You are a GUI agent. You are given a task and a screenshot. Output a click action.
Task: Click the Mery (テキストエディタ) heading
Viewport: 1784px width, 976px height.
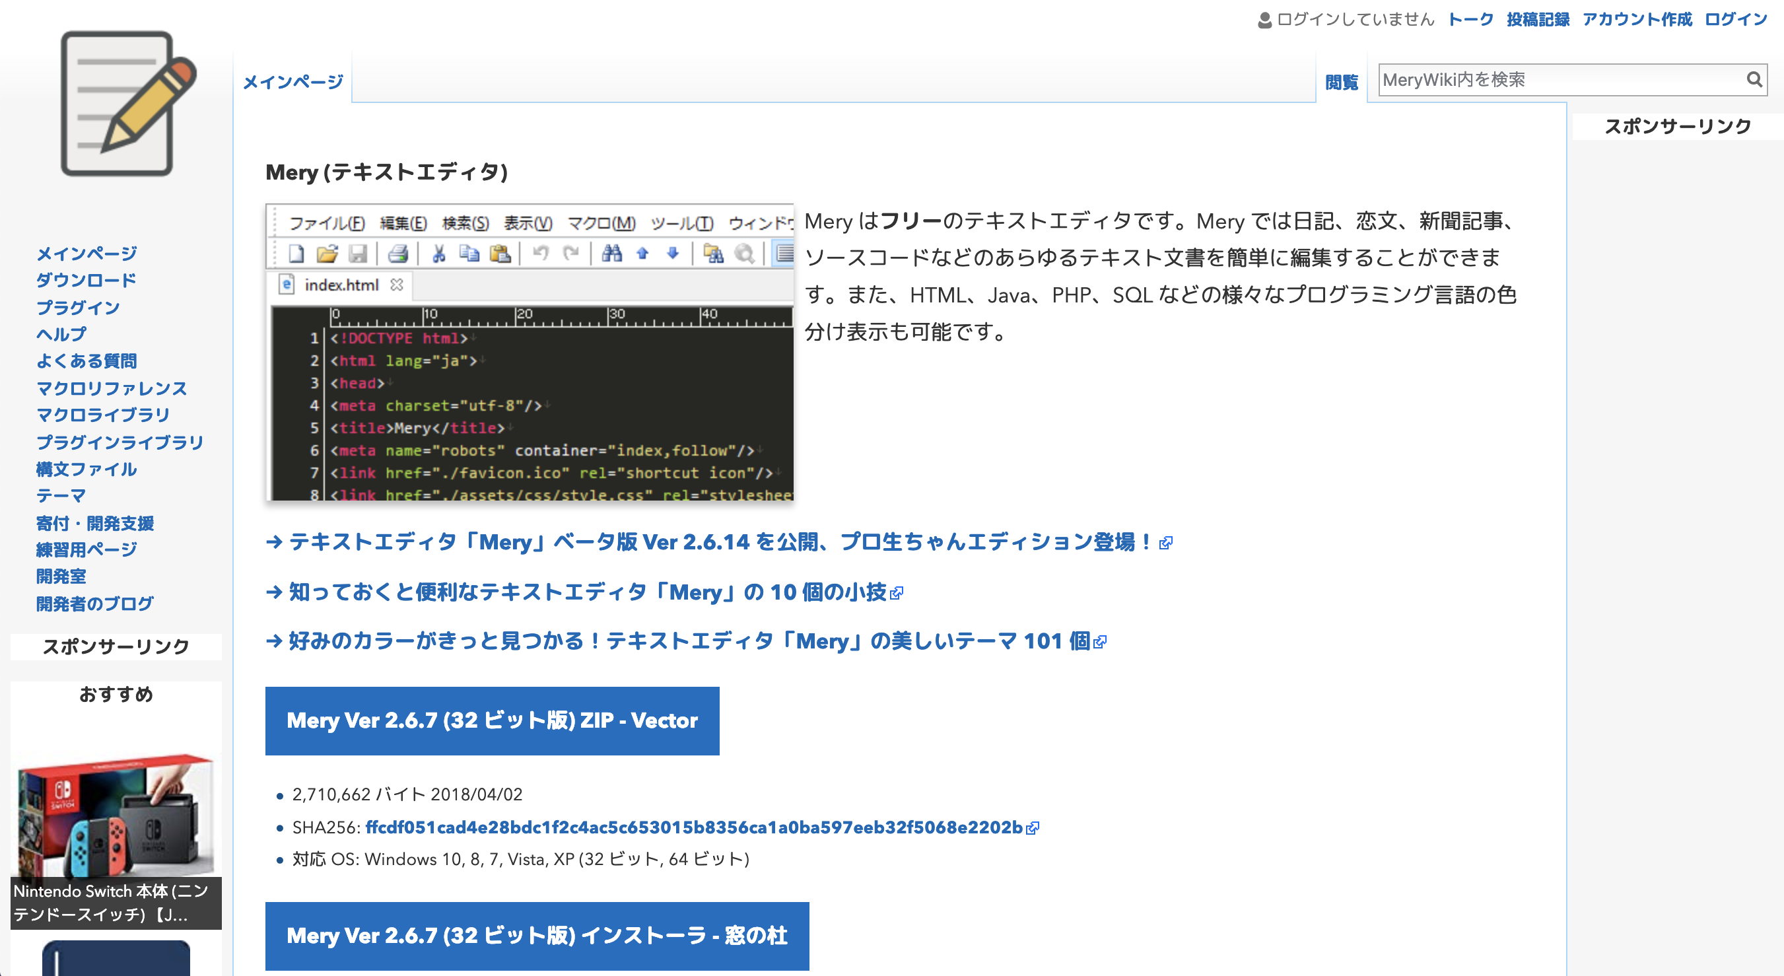(x=386, y=172)
